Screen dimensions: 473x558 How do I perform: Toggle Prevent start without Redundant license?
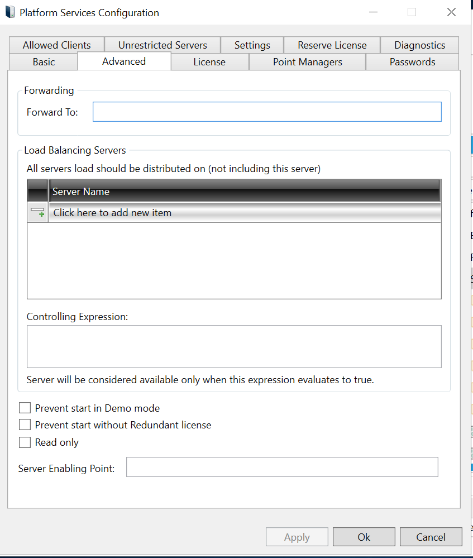pos(25,425)
